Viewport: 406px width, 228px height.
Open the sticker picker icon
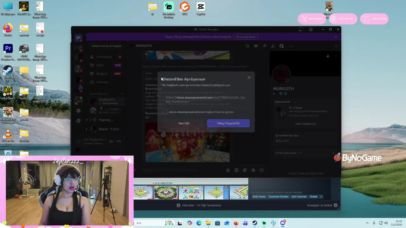coord(245,170)
